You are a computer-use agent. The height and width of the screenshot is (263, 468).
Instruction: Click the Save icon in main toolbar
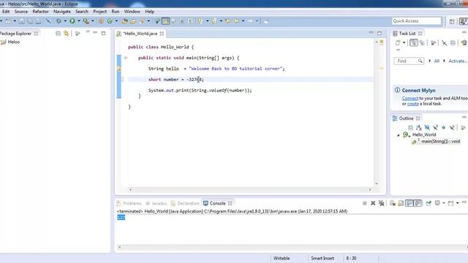pos(22,21)
